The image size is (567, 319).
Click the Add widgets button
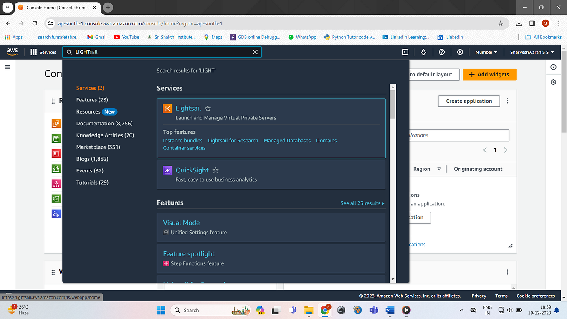pos(489,74)
